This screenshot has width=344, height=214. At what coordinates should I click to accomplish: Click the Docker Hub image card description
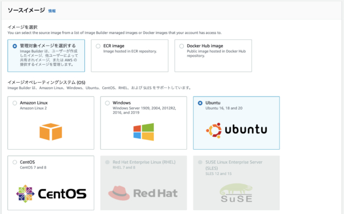pyautogui.click(x=216, y=54)
